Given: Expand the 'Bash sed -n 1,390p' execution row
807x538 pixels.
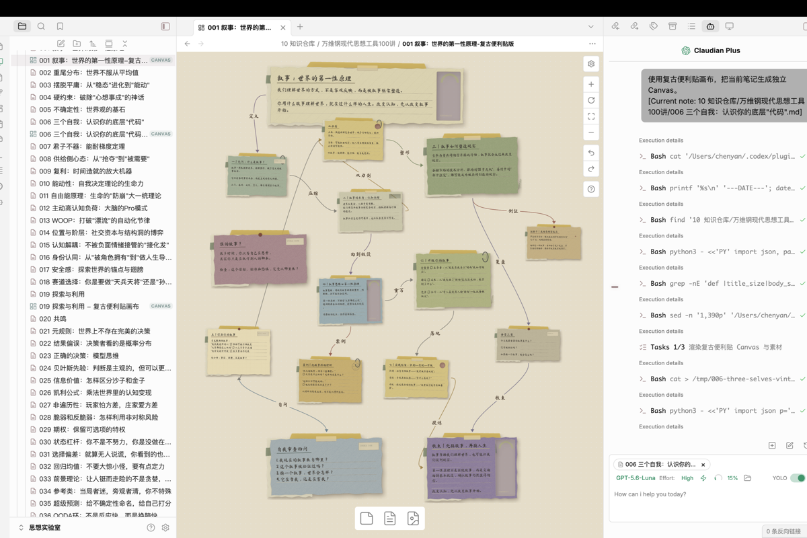Looking at the screenshot, I should click(x=722, y=315).
